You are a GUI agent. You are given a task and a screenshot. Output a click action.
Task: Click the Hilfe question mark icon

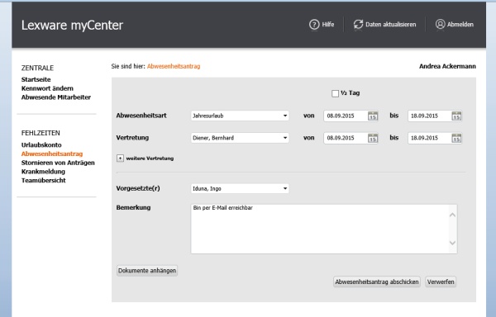coord(314,24)
